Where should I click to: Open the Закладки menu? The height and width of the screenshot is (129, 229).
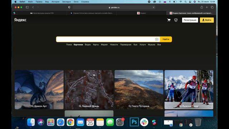67,2
